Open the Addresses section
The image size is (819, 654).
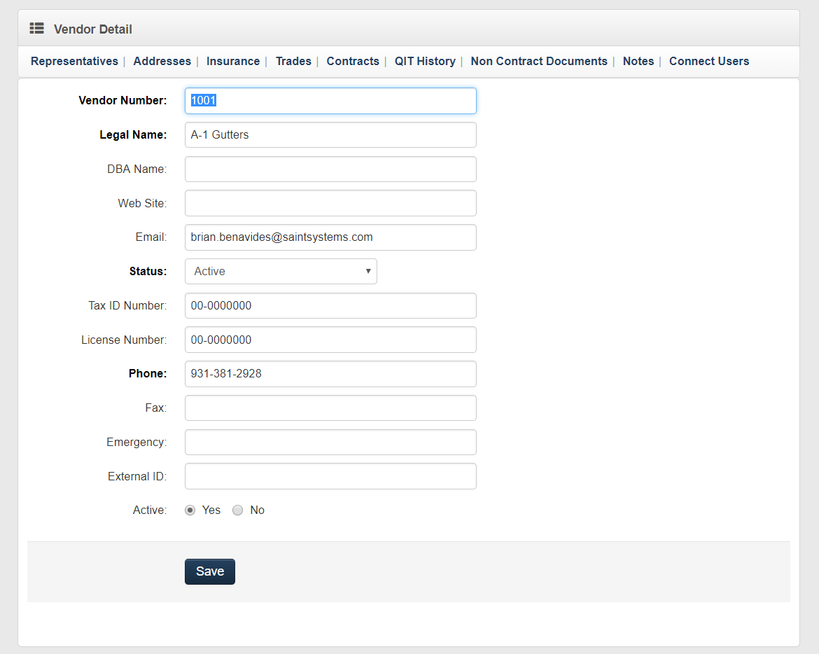click(162, 61)
